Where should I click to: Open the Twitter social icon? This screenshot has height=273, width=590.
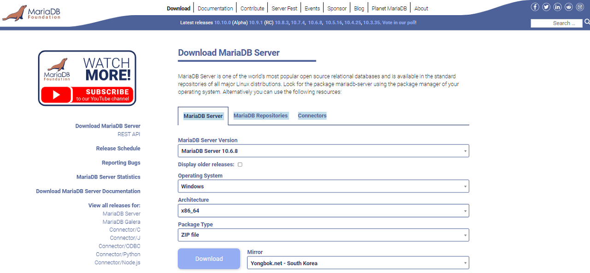(546, 7)
